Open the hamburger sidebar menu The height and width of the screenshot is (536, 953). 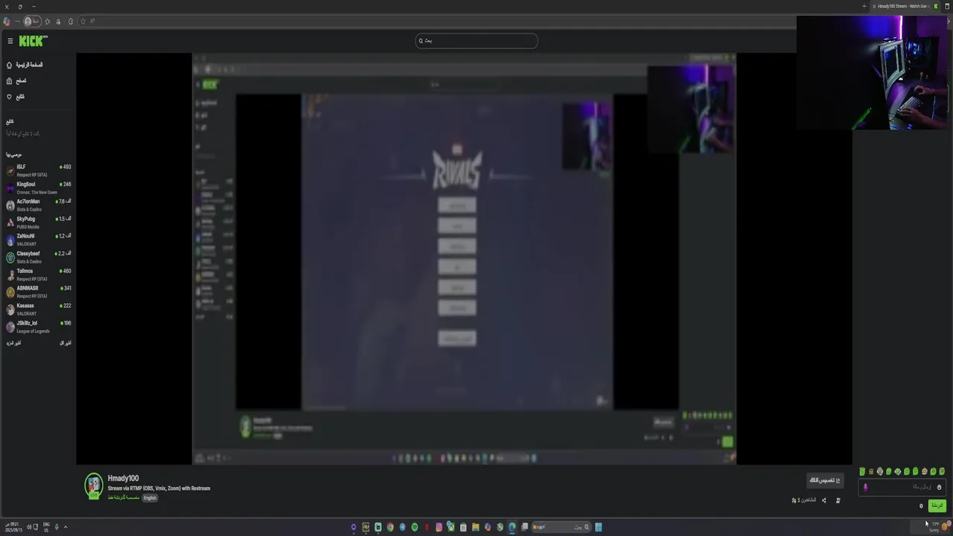click(x=10, y=41)
